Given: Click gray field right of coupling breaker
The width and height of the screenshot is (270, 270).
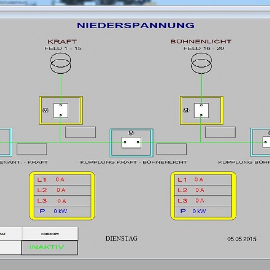Looking at the screenshot, I should [172, 149].
